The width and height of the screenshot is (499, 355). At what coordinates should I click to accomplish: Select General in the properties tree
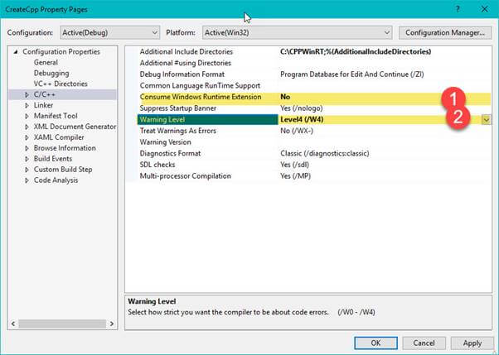[46, 62]
